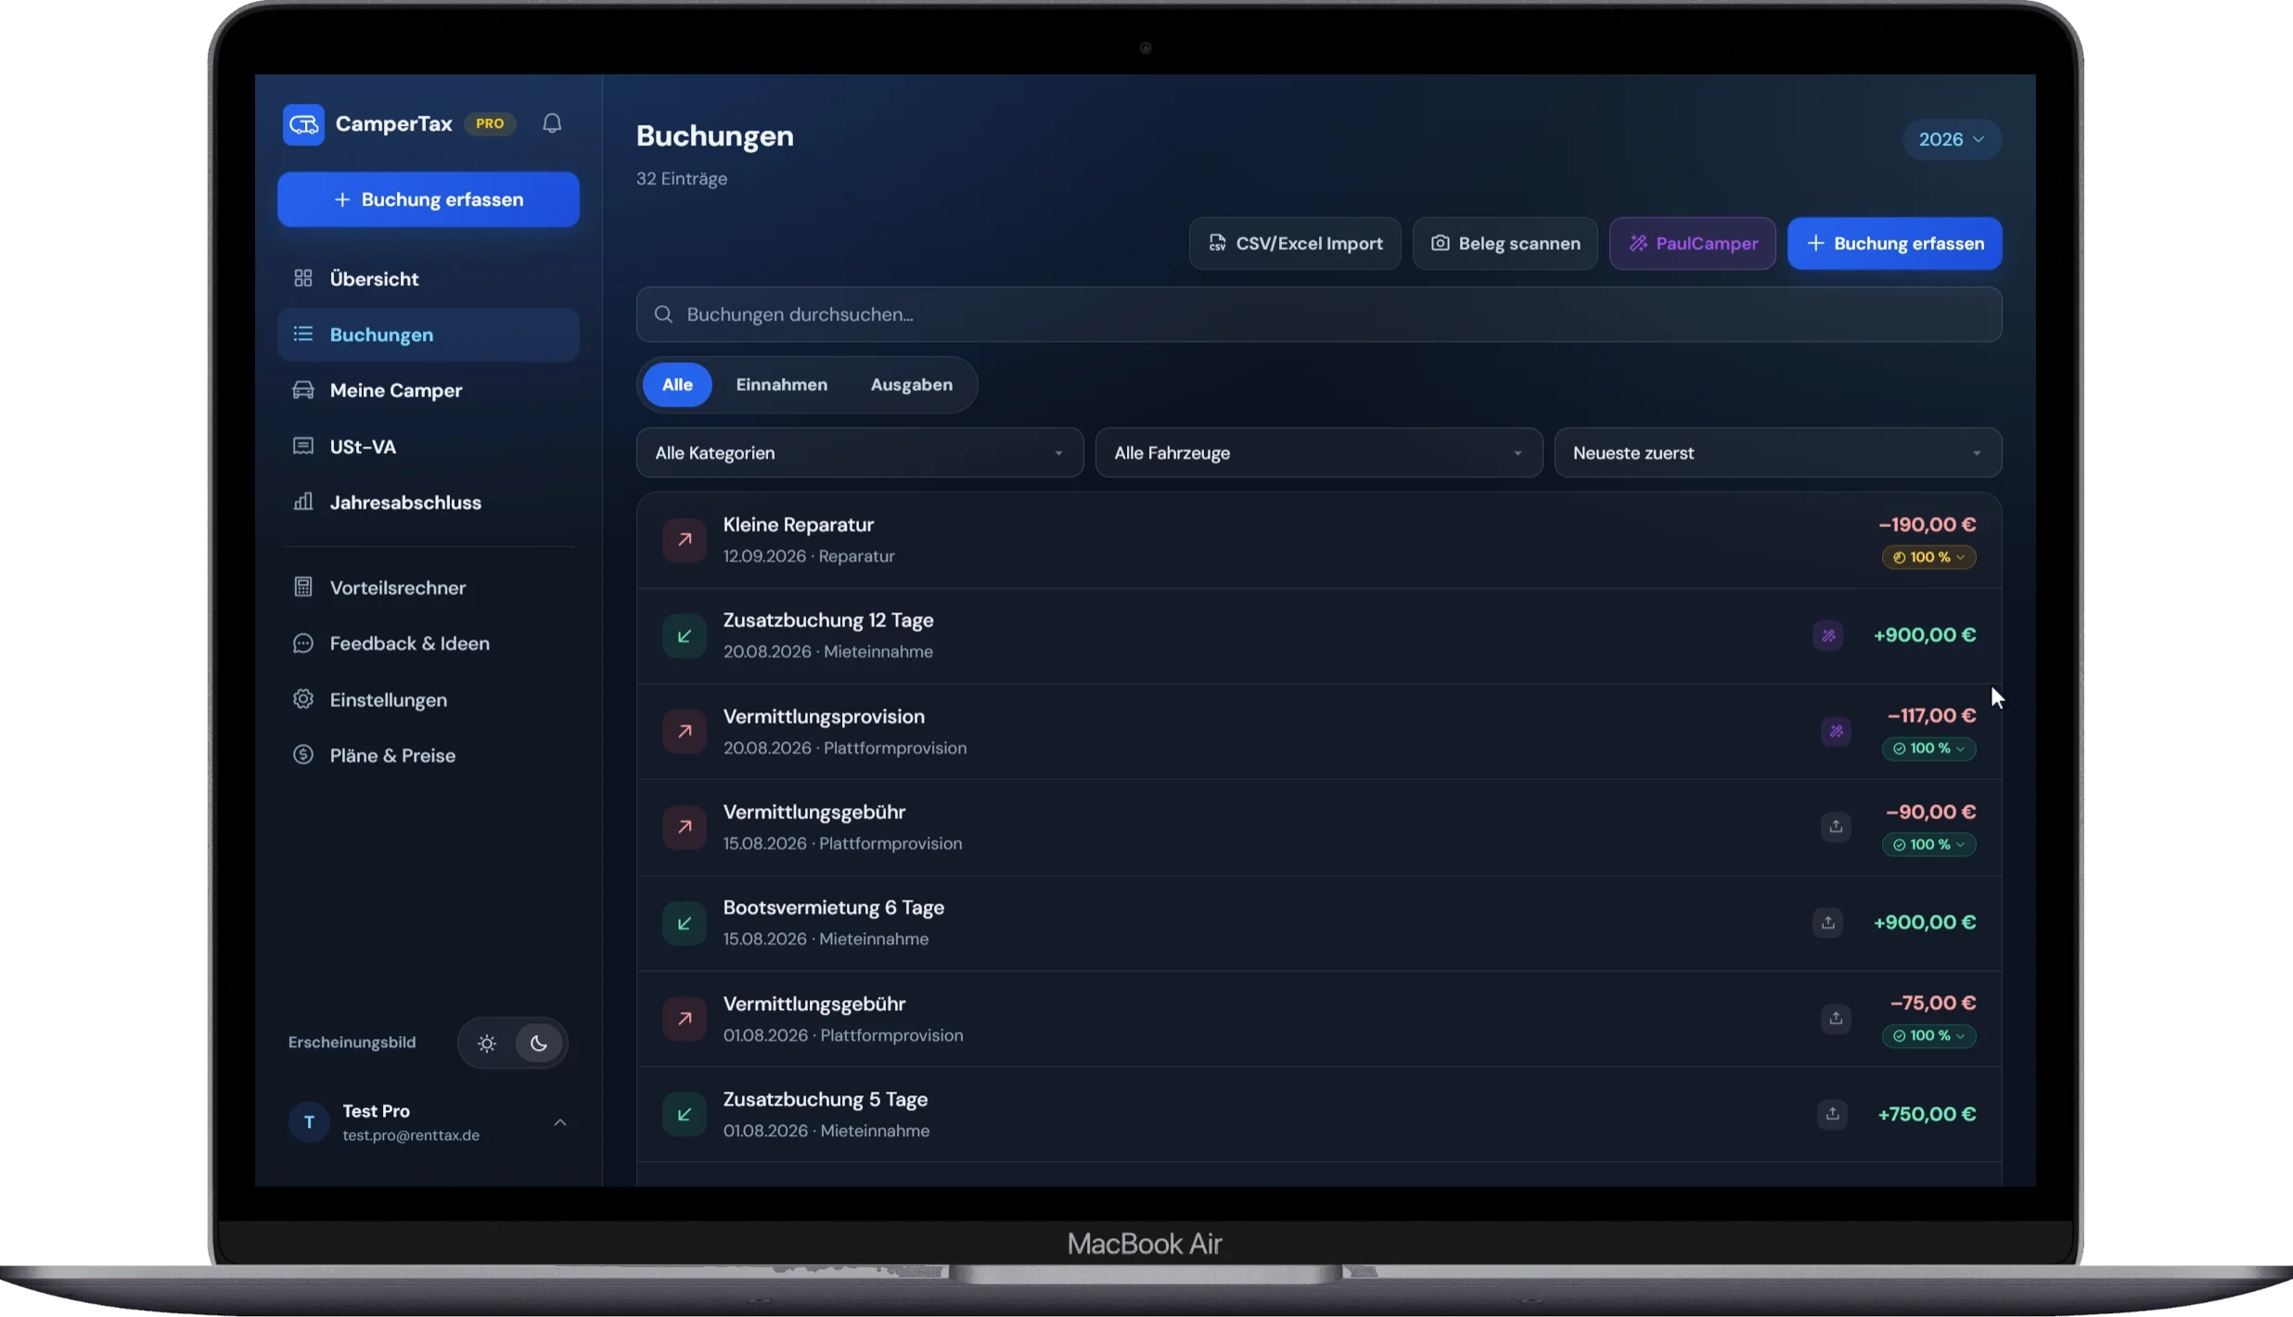This screenshot has height=1317, width=2293.
Task: Click the CSV/Excel Import button
Action: [x=1295, y=244]
